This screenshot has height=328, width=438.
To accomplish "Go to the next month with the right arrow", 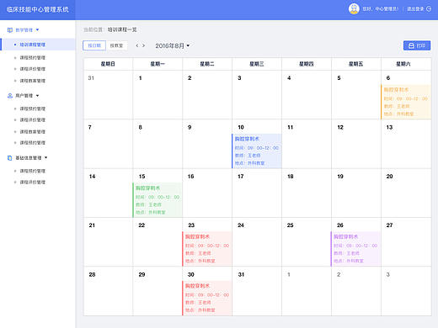I will click(x=143, y=45).
